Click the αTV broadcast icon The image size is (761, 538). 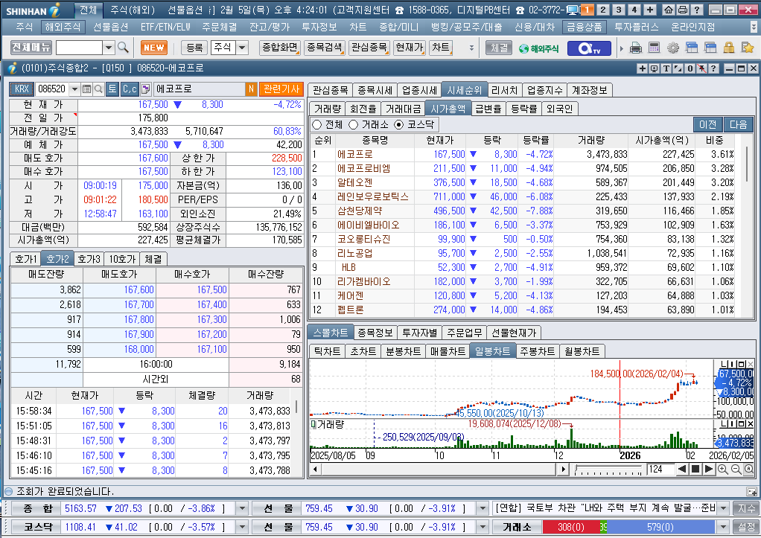tap(589, 48)
